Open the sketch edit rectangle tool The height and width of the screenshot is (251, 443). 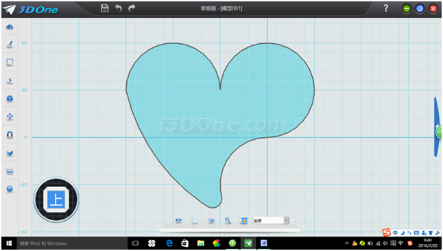(10, 62)
